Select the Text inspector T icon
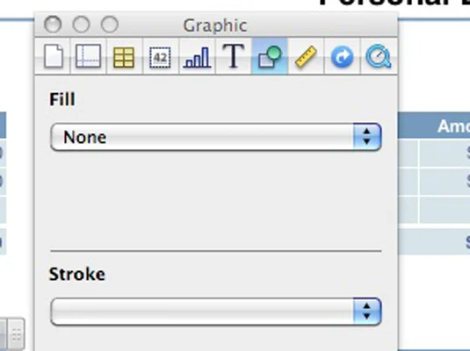Screen dimensions: 470x351 [x=233, y=56]
